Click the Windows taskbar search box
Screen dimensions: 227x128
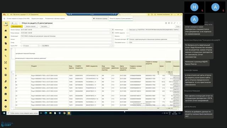(x=22, y=113)
